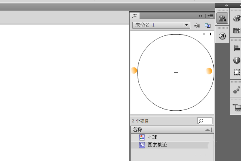Image resolution: width=241 pixels, height=161 pixels.
Task: Expand the dock panels with double-arrow
Action: pyautogui.click(x=227, y=6)
